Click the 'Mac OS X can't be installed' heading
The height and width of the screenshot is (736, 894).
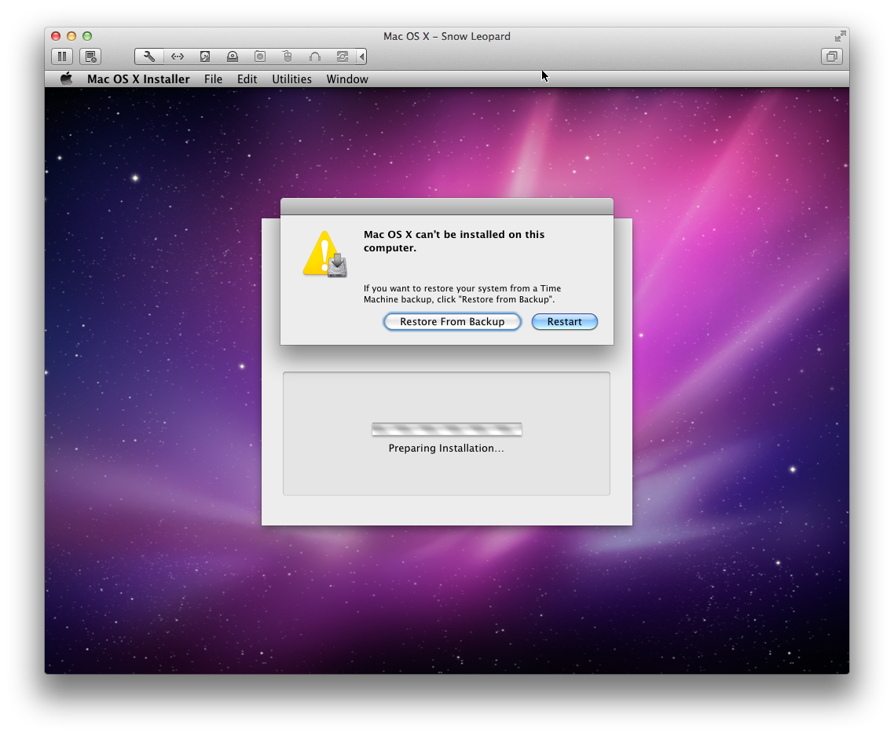[454, 241]
